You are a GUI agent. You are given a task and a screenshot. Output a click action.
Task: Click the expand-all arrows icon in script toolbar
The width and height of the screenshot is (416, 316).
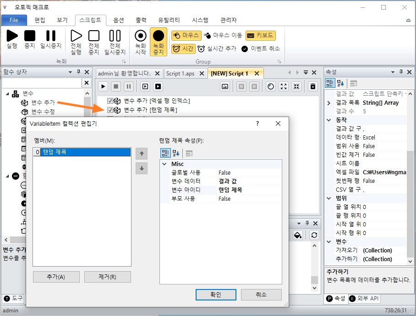pyautogui.click(x=284, y=86)
